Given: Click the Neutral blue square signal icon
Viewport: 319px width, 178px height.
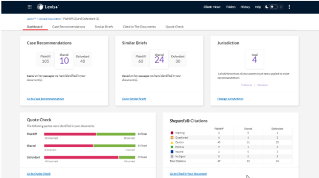Looking at the screenshot, I should pyautogui.click(x=172, y=152).
